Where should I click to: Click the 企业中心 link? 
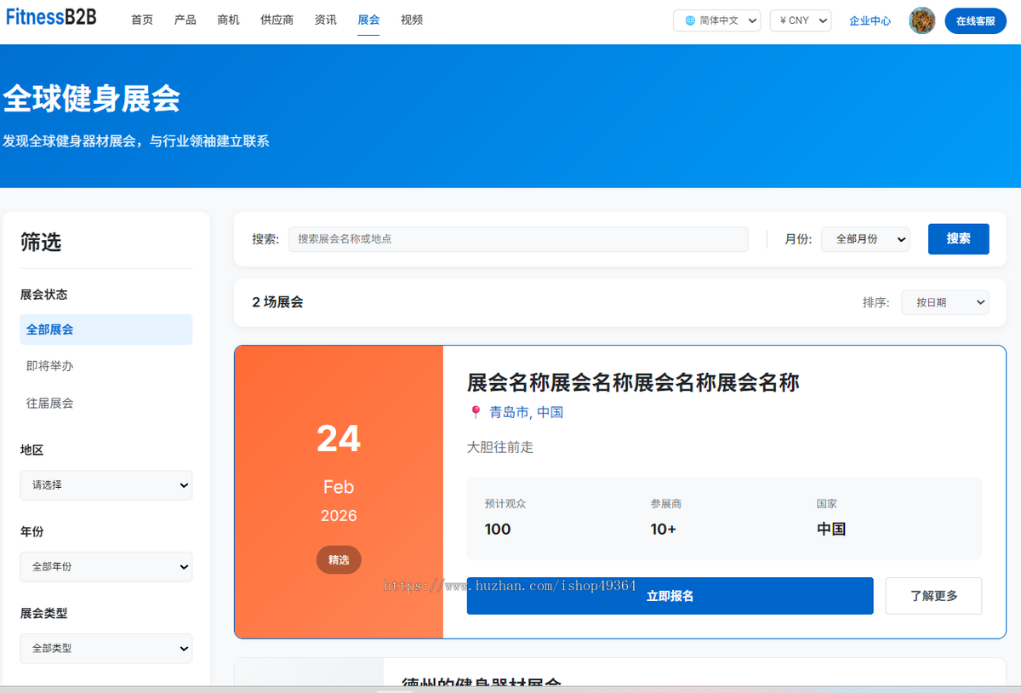click(870, 20)
